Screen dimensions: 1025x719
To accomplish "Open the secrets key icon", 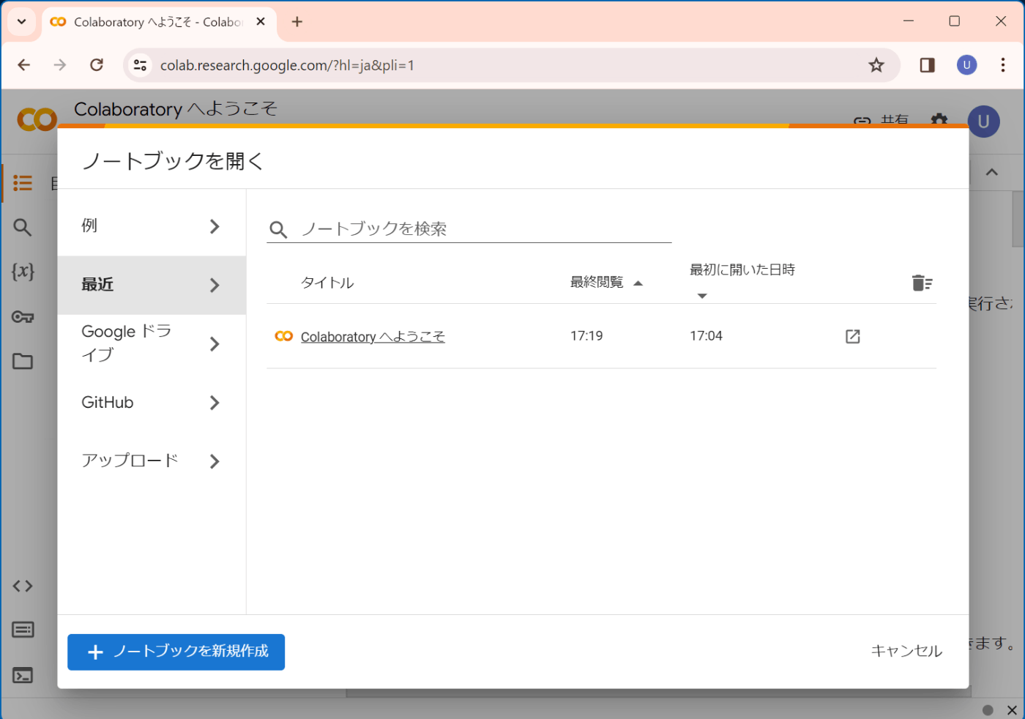I will tap(23, 317).
